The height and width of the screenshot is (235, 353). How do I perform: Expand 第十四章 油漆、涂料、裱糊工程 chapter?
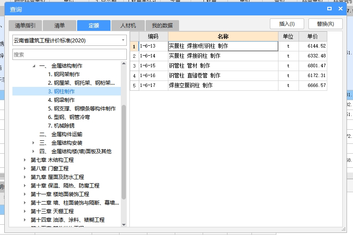click(x=25, y=220)
